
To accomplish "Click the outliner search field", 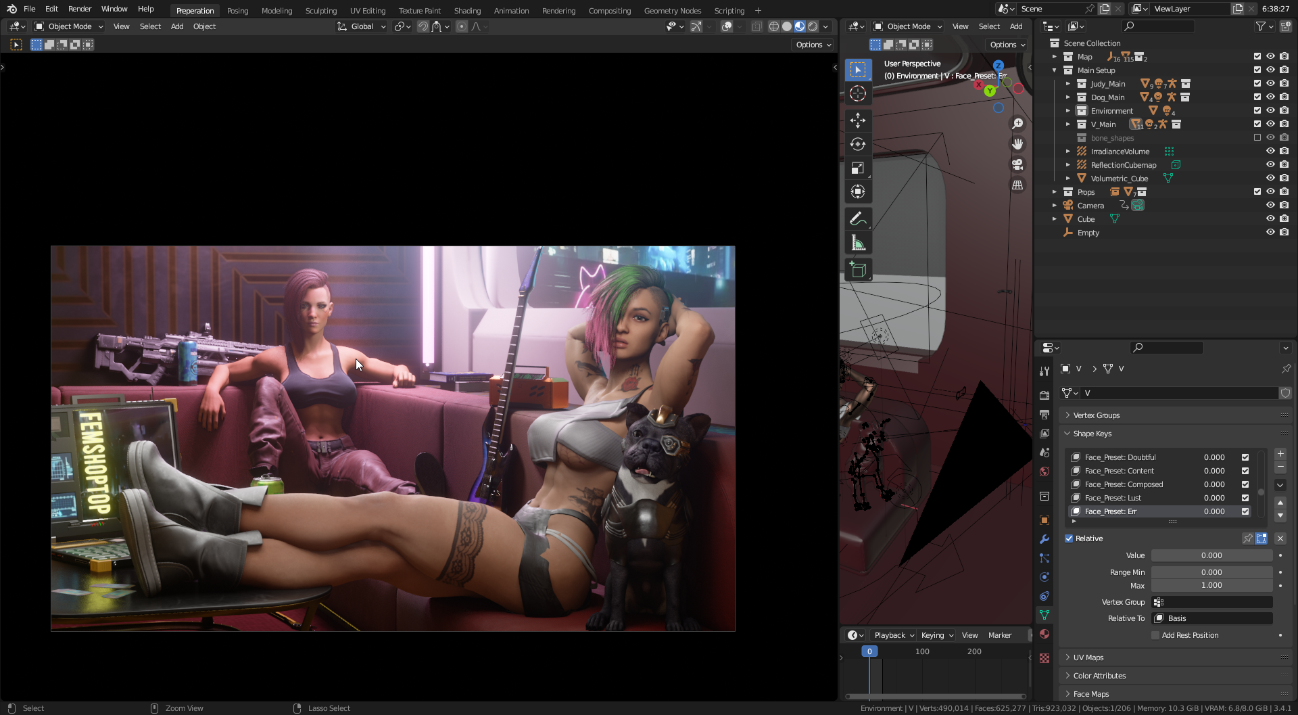I will tap(1157, 26).
